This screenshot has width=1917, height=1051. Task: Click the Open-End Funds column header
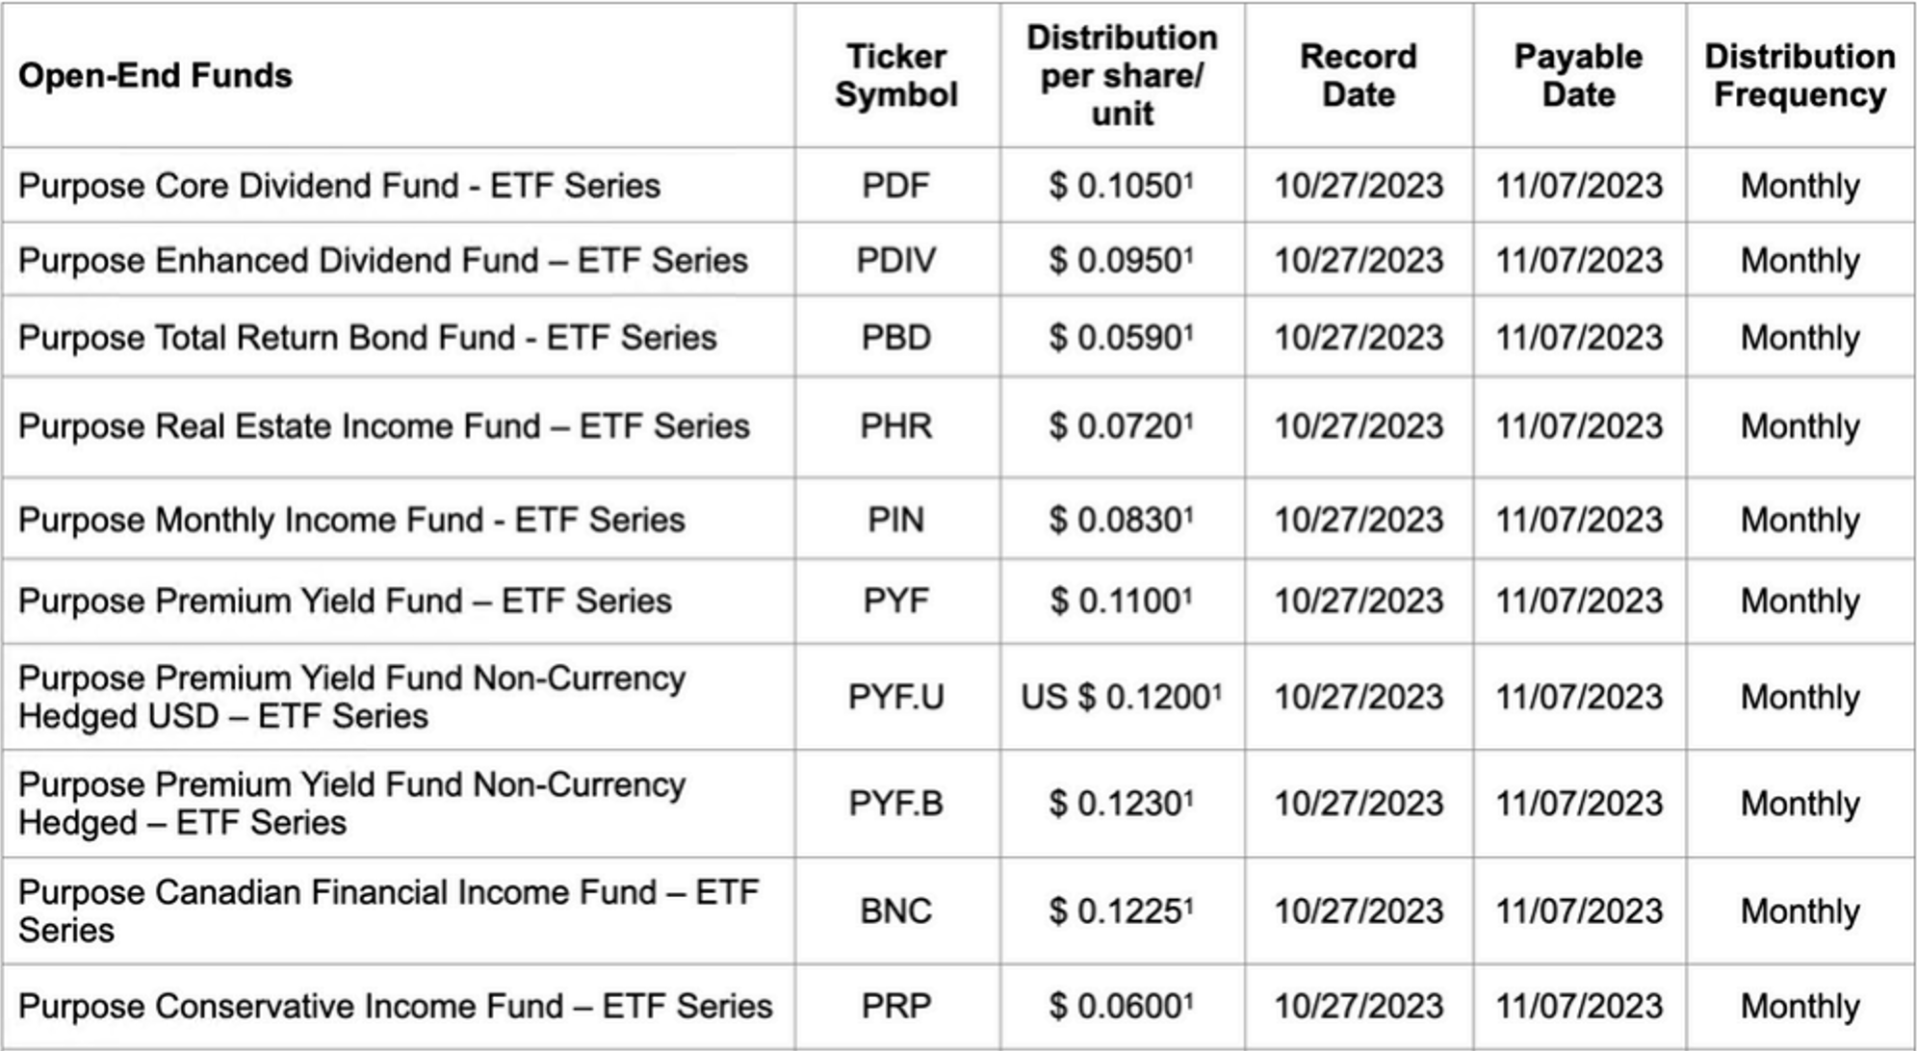click(155, 76)
